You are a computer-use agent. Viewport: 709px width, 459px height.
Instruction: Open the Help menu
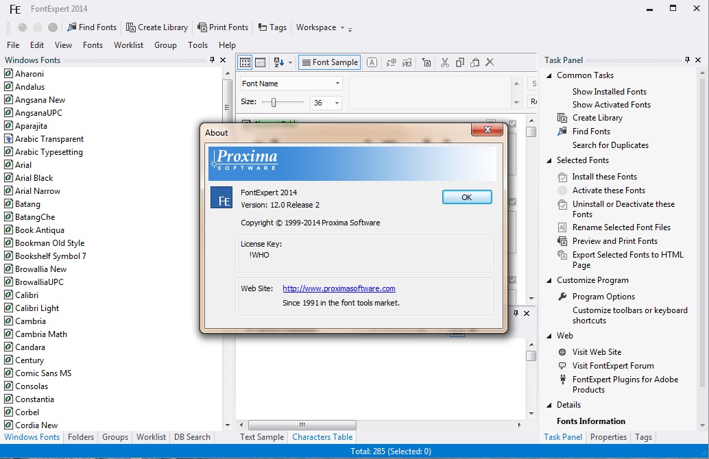click(x=227, y=45)
